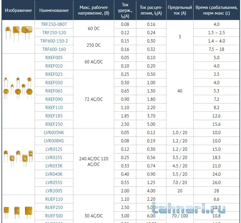
Task: Open the TRF600-160 product link
Action: (54, 49)
